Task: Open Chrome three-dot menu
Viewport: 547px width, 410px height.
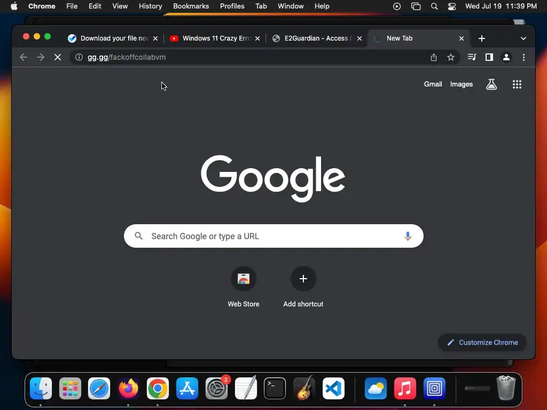Action: pos(523,57)
